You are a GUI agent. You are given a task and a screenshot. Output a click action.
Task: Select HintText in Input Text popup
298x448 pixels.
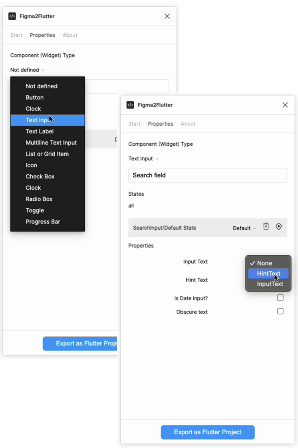point(268,274)
